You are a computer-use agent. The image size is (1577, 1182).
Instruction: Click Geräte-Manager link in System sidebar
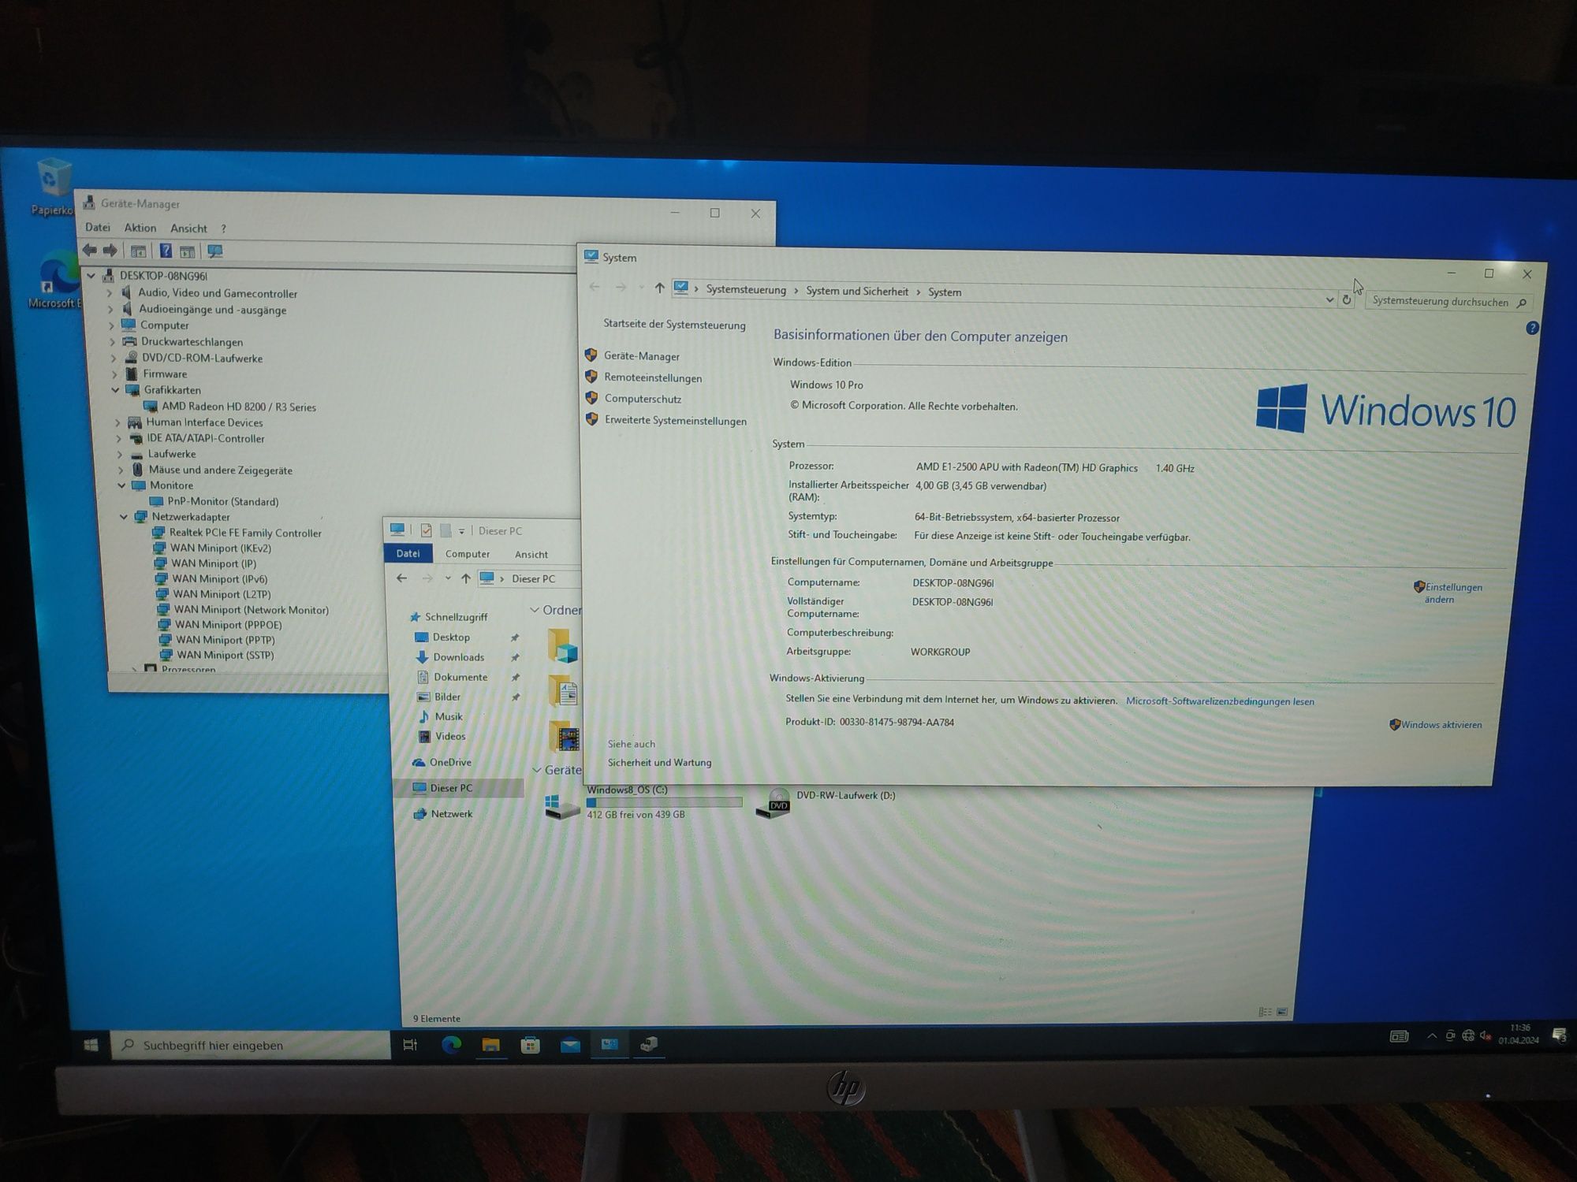pyautogui.click(x=642, y=356)
